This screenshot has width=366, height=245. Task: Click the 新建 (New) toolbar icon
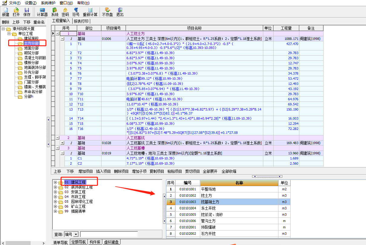[5, 12]
